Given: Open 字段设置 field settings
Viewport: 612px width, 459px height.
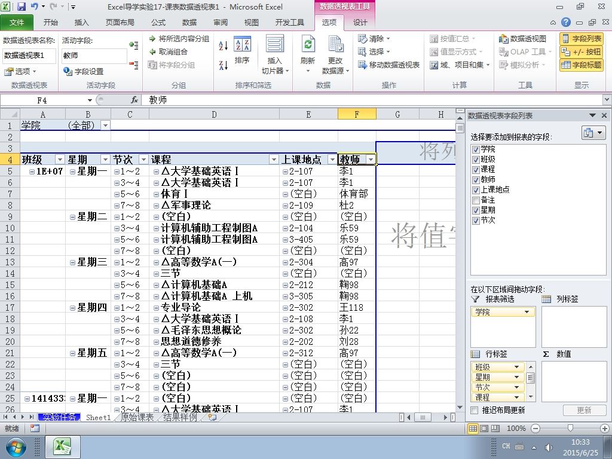Looking at the screenshot, I should pos(84,72).
